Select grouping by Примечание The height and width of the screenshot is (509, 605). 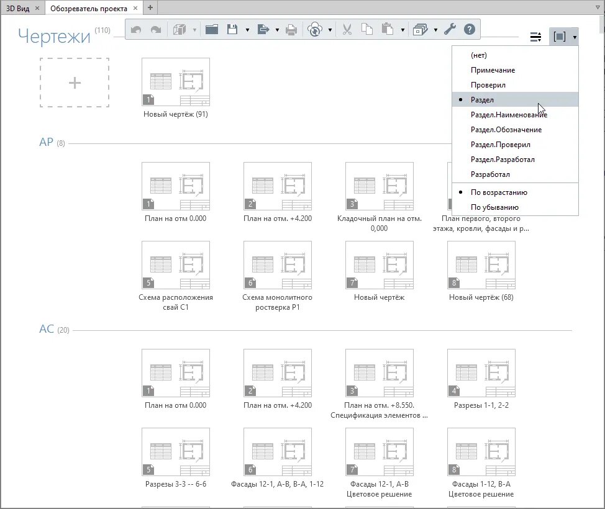[515, 70]
